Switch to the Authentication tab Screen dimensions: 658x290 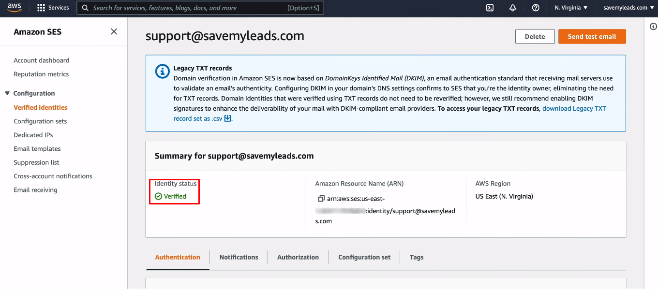178,257
